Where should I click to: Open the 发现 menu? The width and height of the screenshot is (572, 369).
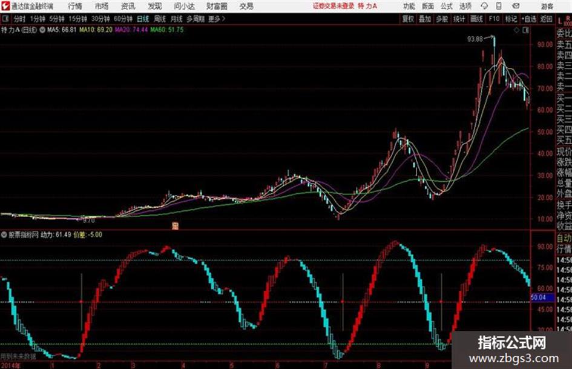pyautogui.click(x=155, y=6)
